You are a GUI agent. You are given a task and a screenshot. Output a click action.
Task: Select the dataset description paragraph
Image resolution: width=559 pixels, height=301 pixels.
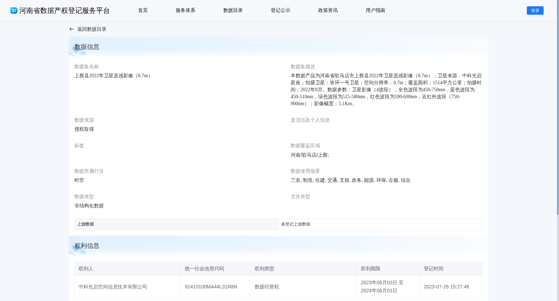click(386, 90)
